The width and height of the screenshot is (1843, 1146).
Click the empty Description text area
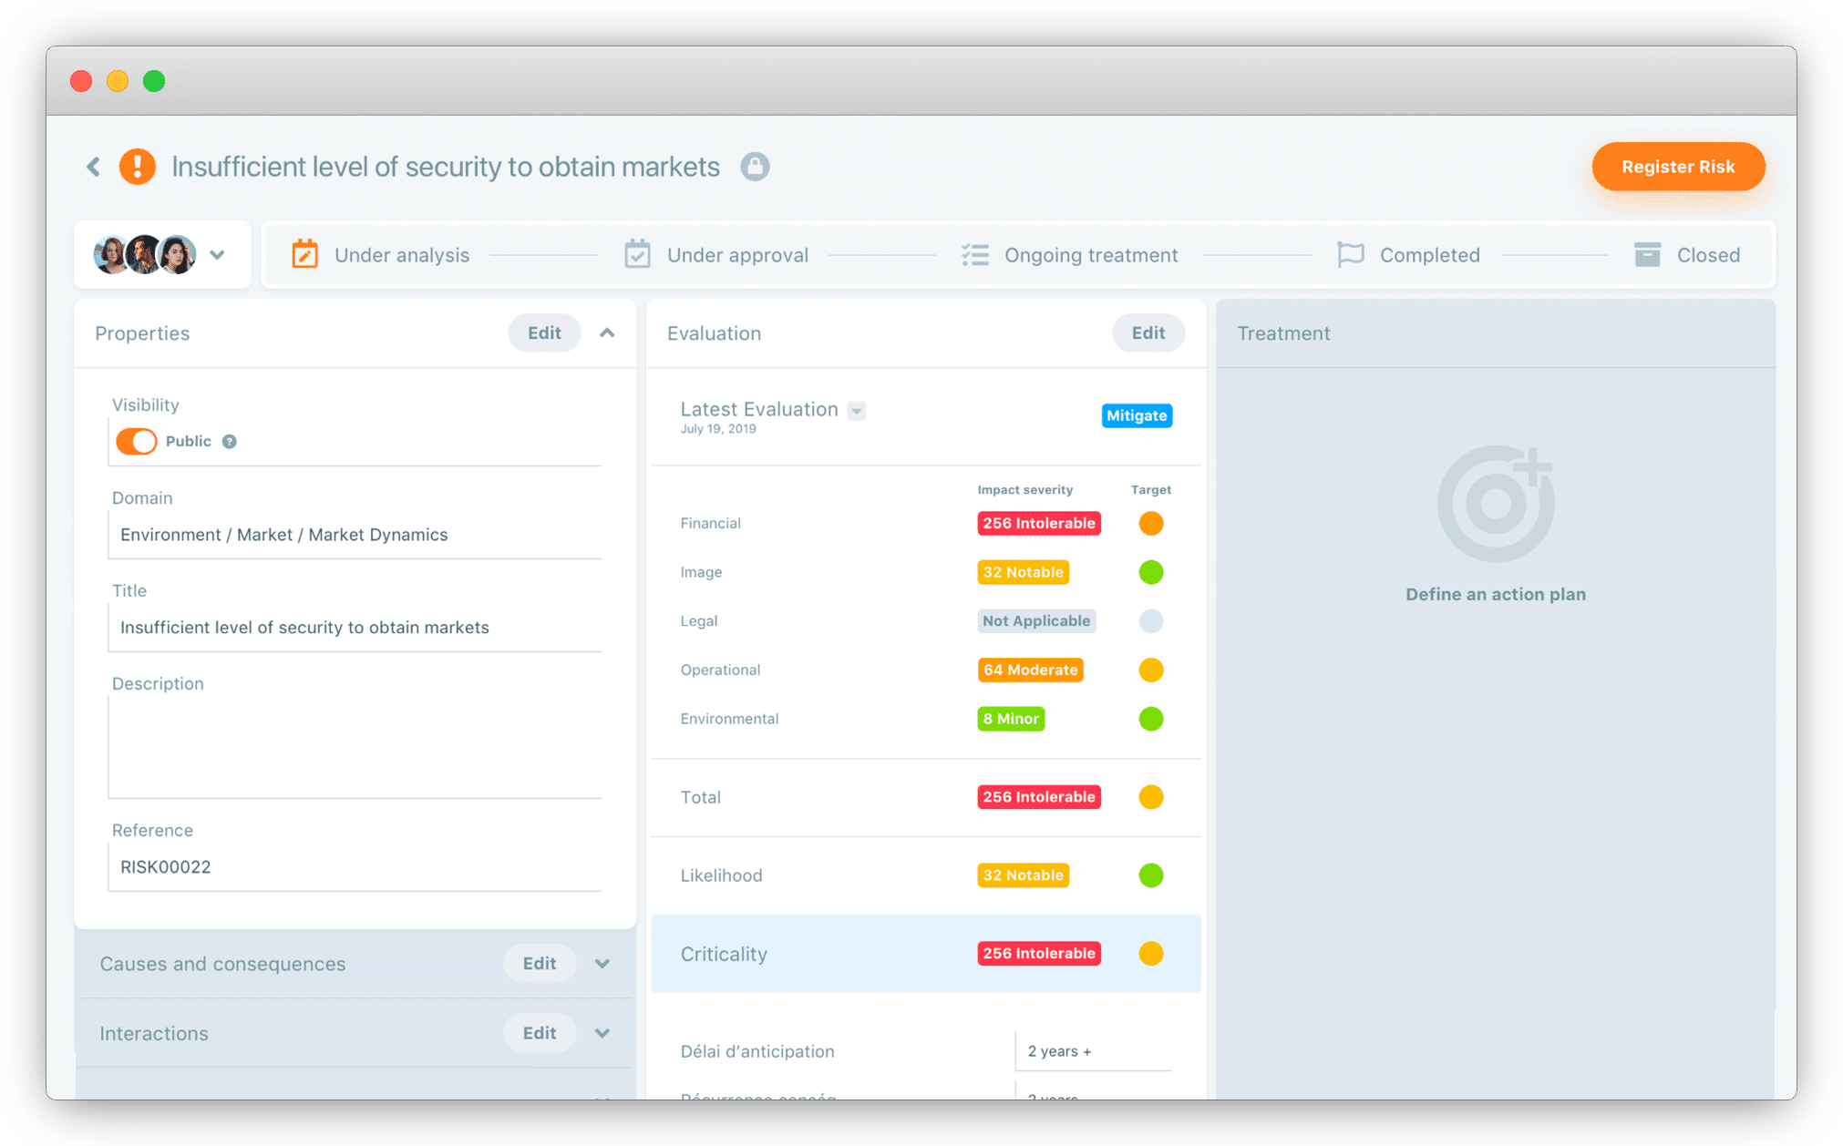[355, 747]
